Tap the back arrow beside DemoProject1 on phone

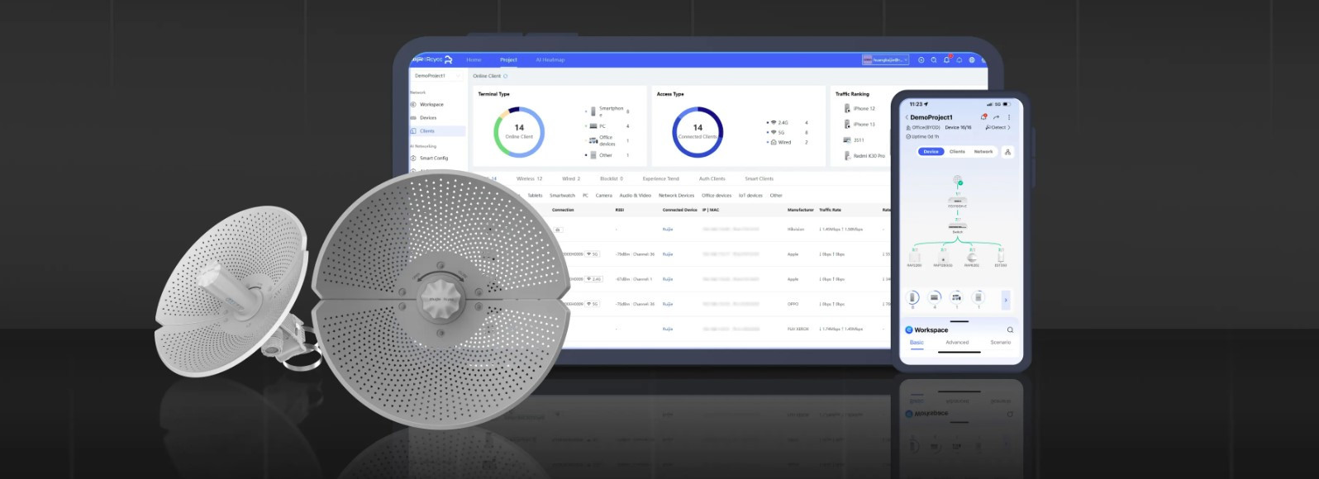pyautogui.click(x=907, y=117)
